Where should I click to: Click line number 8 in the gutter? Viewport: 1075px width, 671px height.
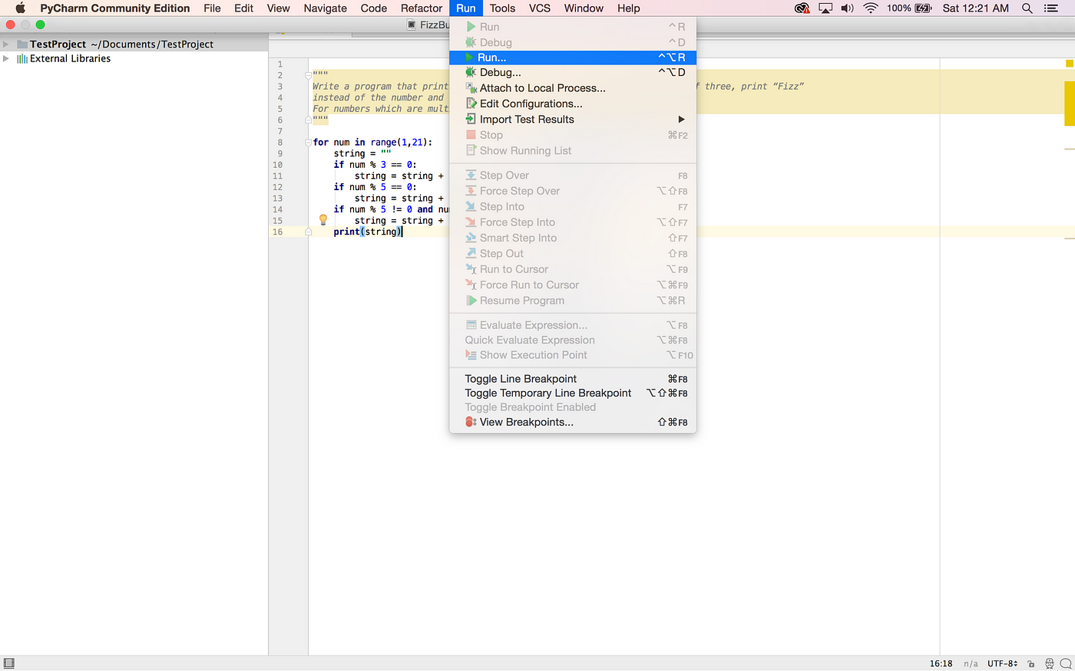click(x=280, y=142)
